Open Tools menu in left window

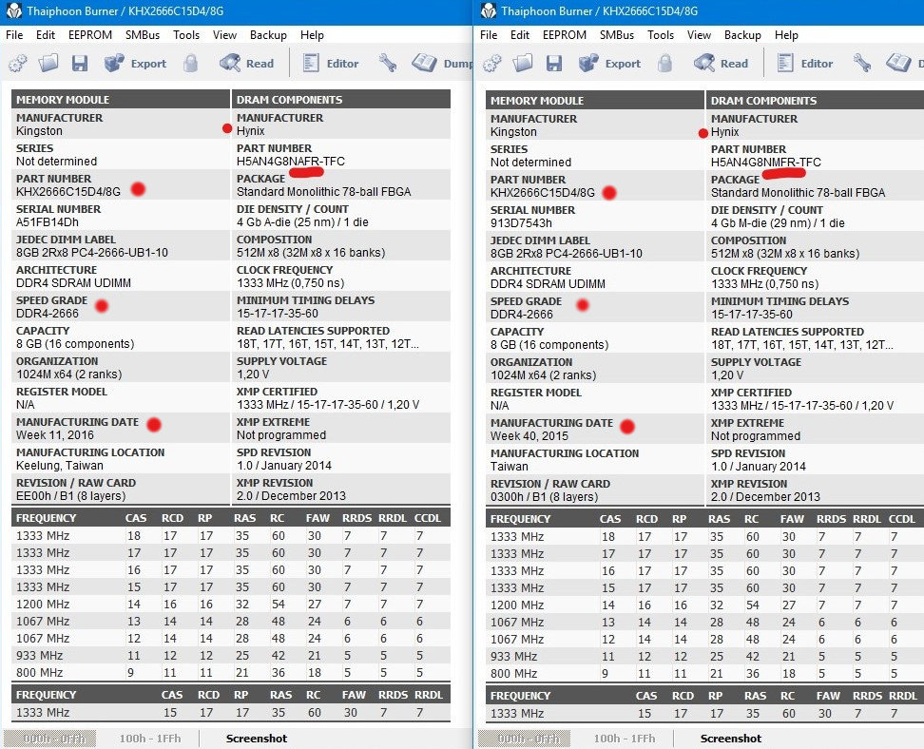(186, 35)
